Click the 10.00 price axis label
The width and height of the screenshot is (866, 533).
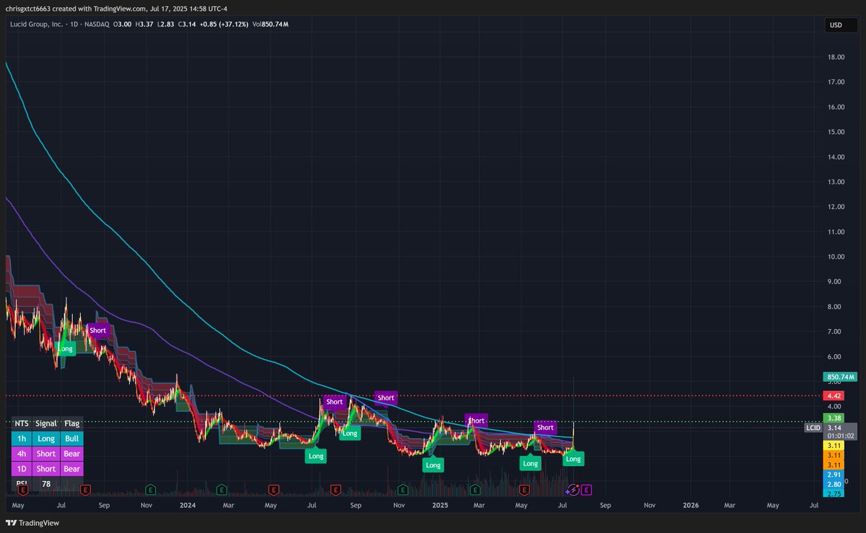(x=836, y=257)
